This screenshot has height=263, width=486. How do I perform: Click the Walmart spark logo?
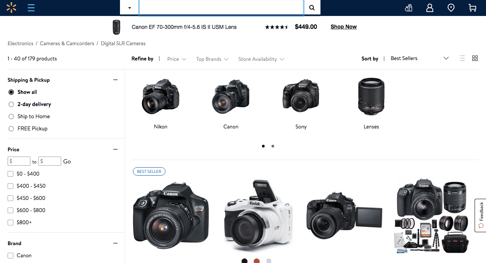(x=11, y=8)
